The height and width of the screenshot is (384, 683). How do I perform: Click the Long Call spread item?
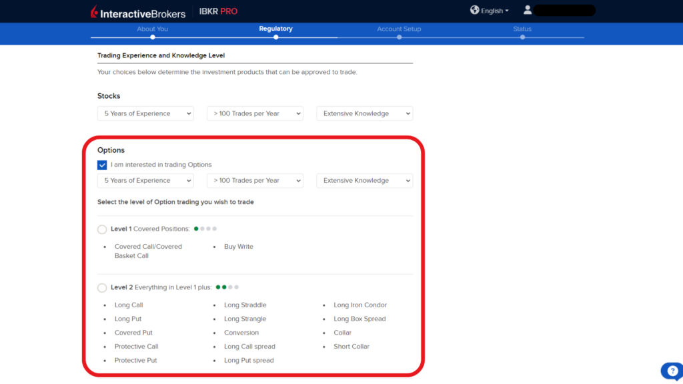point(249,347)
